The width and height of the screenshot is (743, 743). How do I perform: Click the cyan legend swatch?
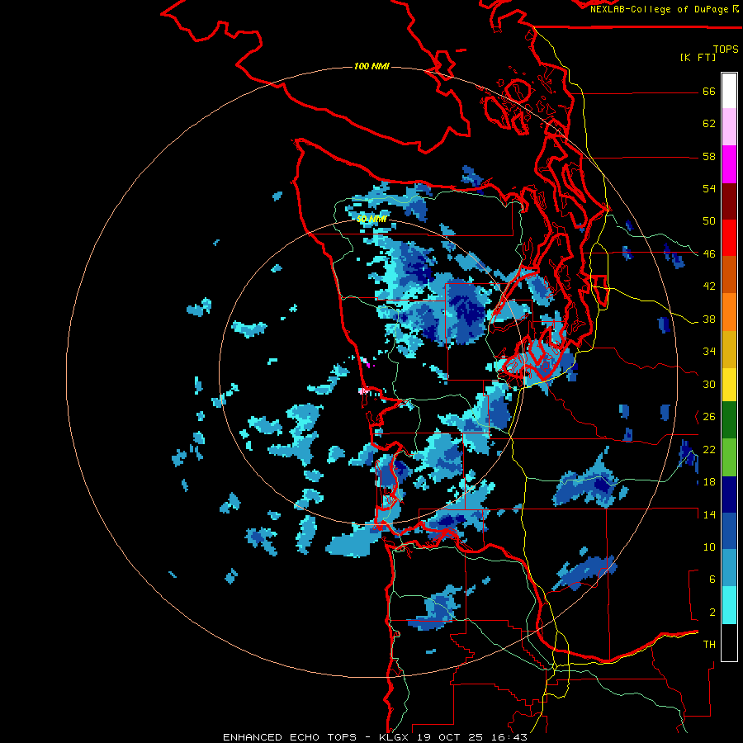point(729,605)
